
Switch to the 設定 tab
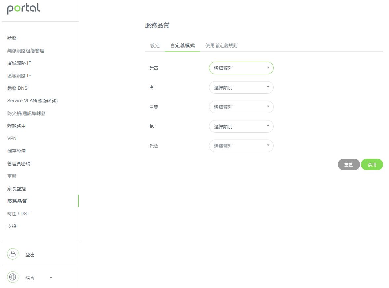point(155,46)
